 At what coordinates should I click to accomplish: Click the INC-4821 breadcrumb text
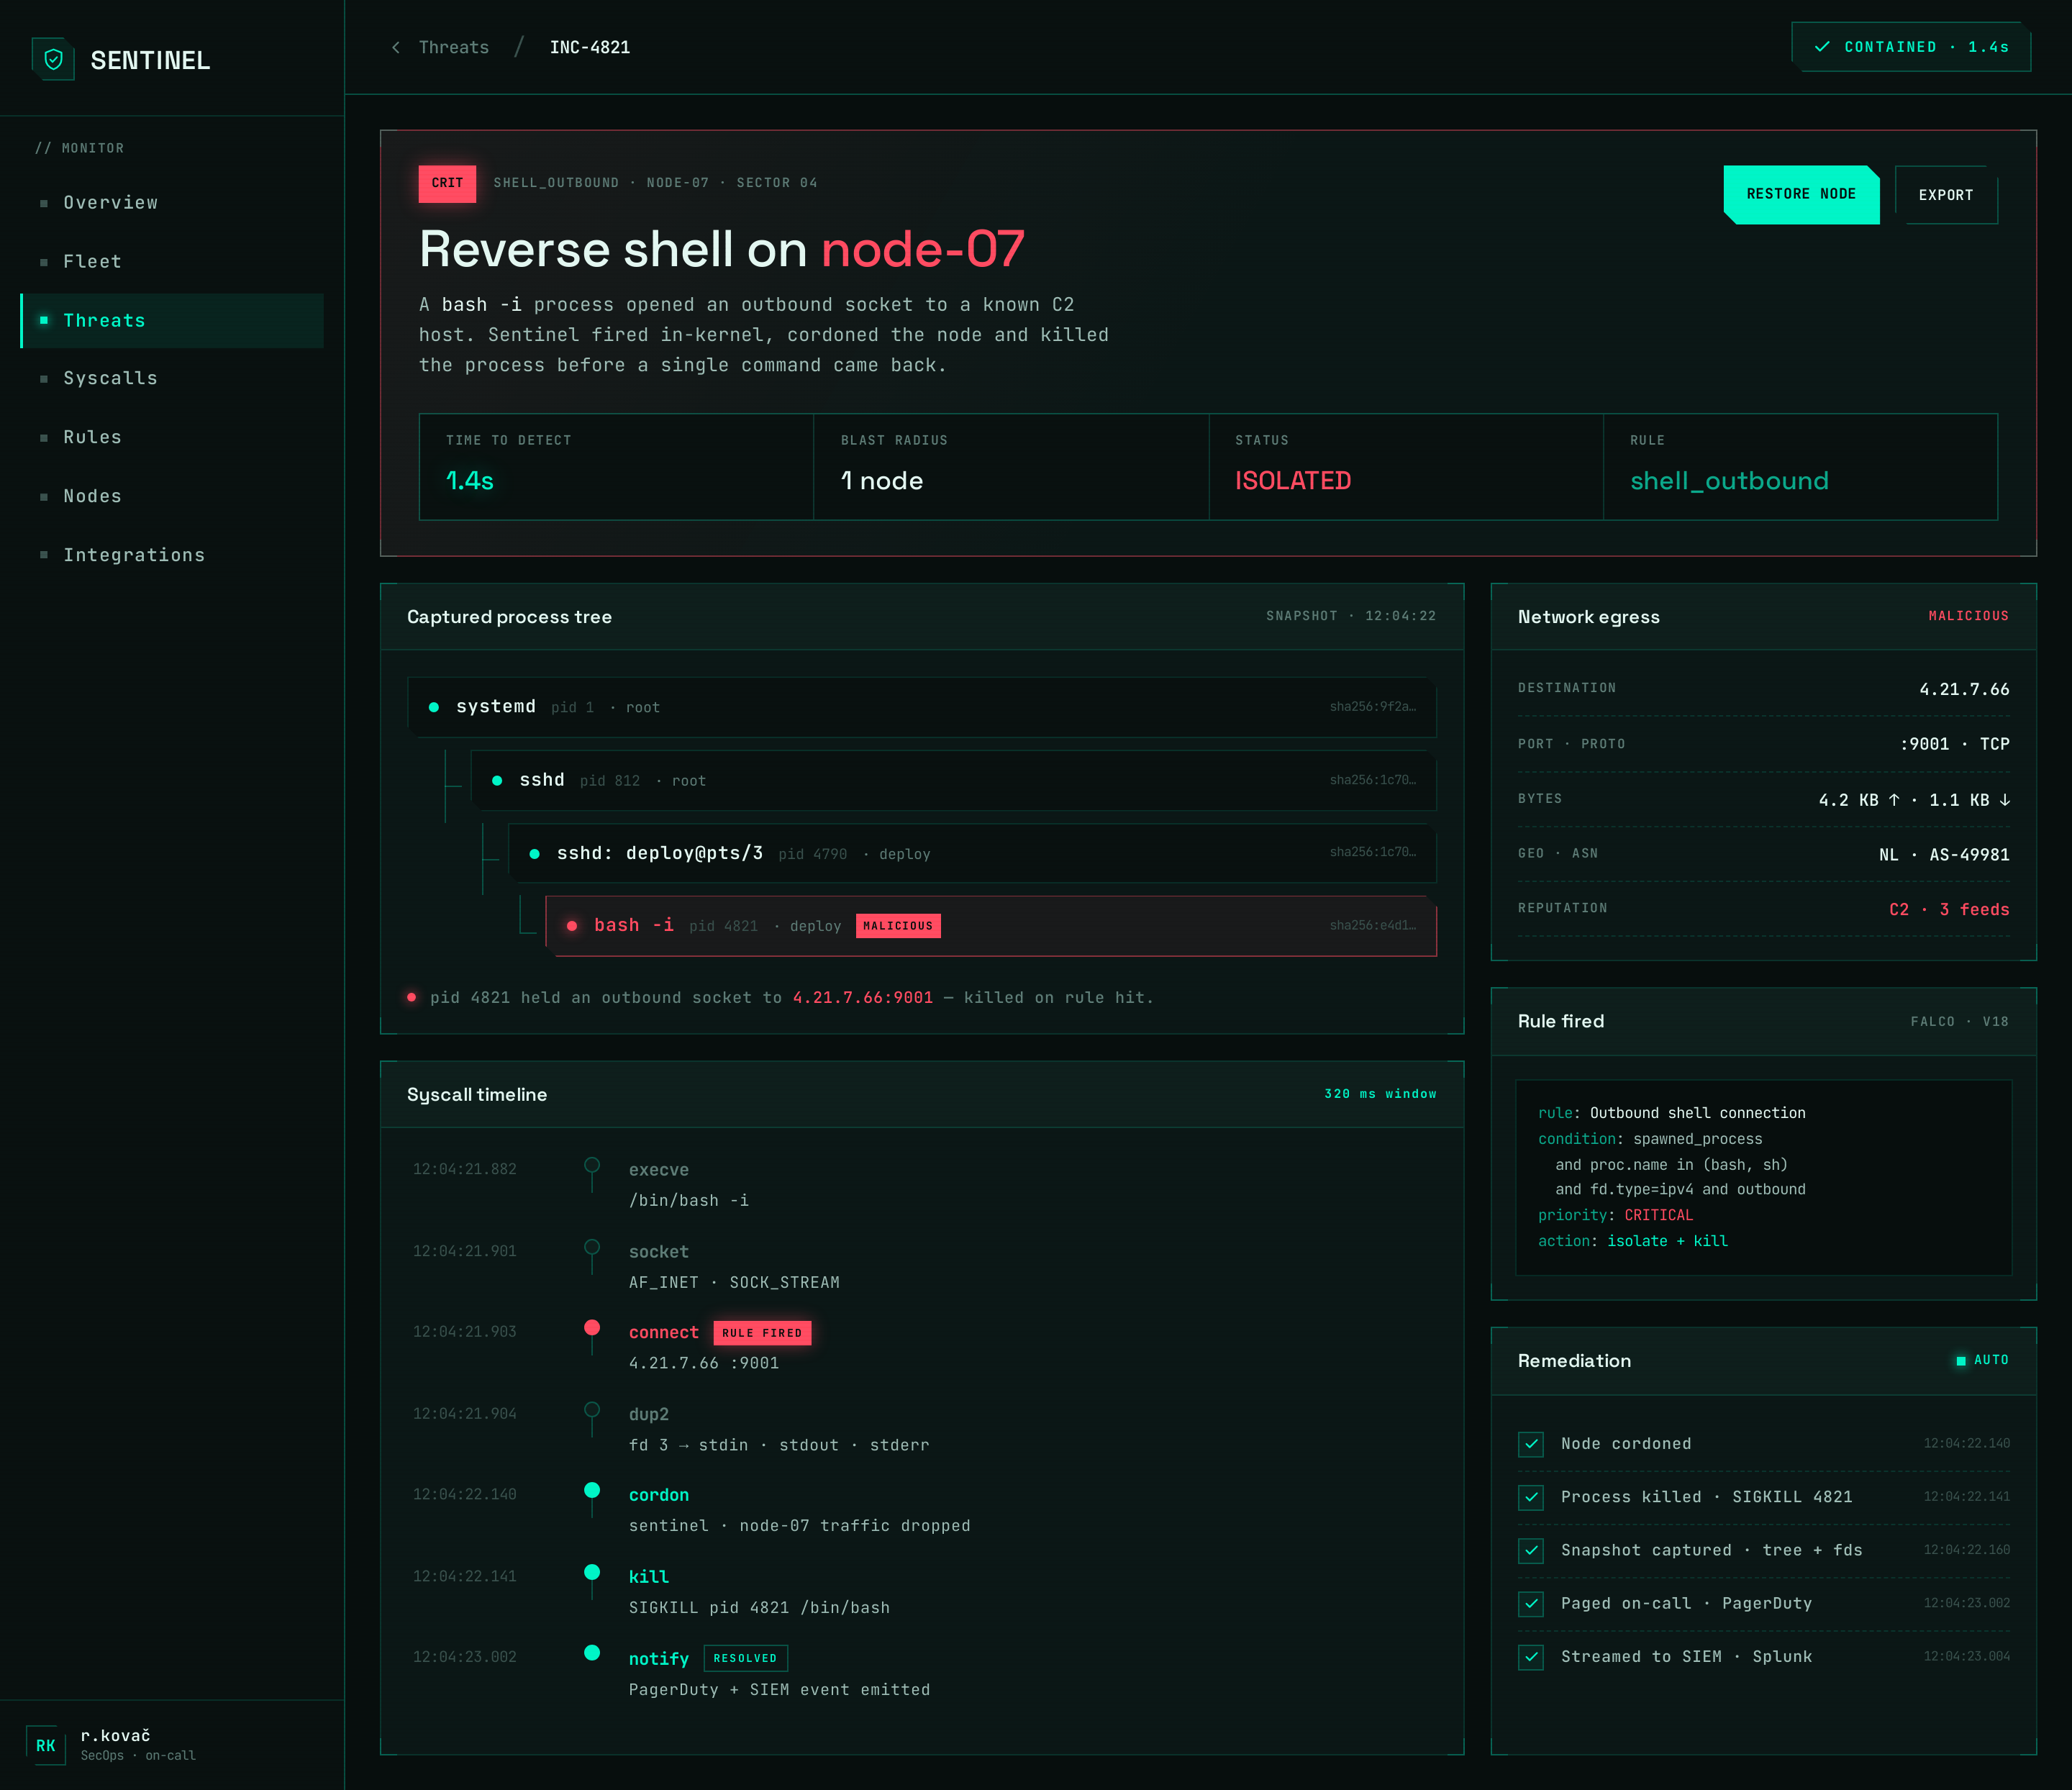pos(590,47)
